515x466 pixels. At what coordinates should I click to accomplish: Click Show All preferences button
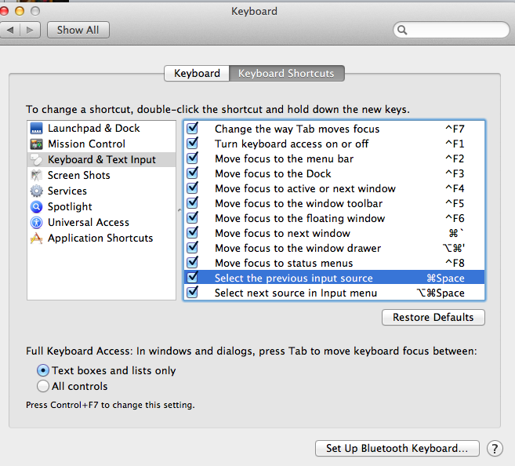[78, 30]
